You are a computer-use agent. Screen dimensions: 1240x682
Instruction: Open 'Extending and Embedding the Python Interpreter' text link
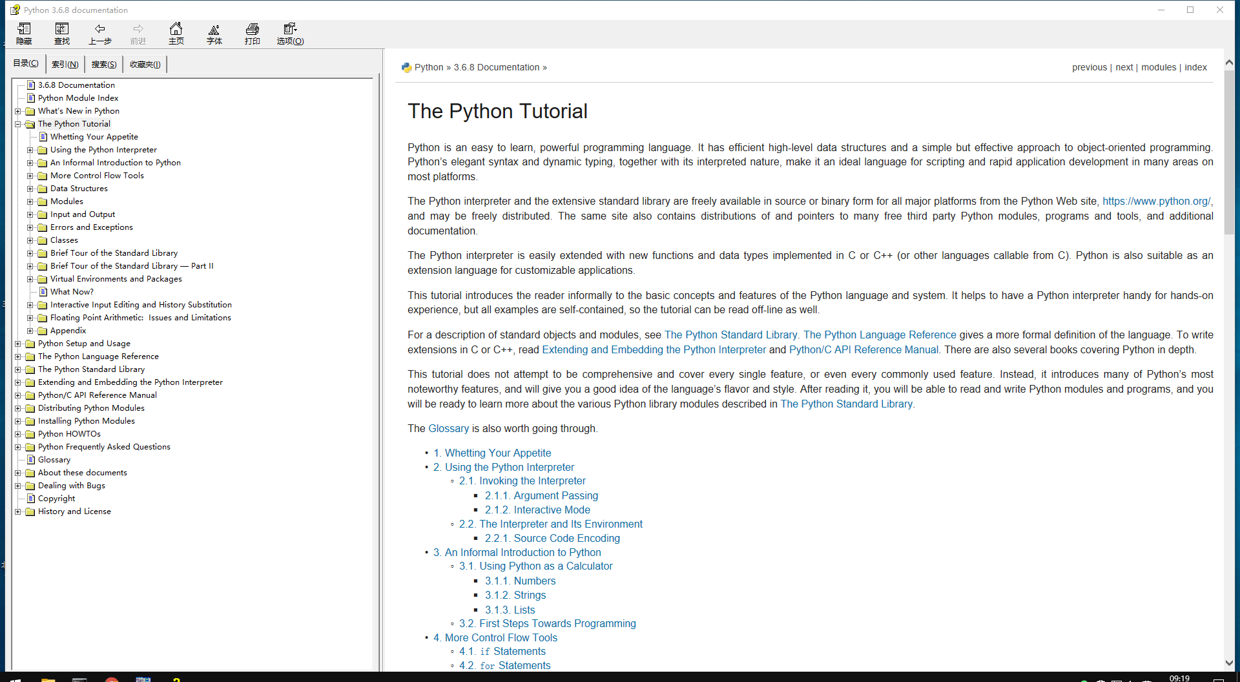(654, 350)
